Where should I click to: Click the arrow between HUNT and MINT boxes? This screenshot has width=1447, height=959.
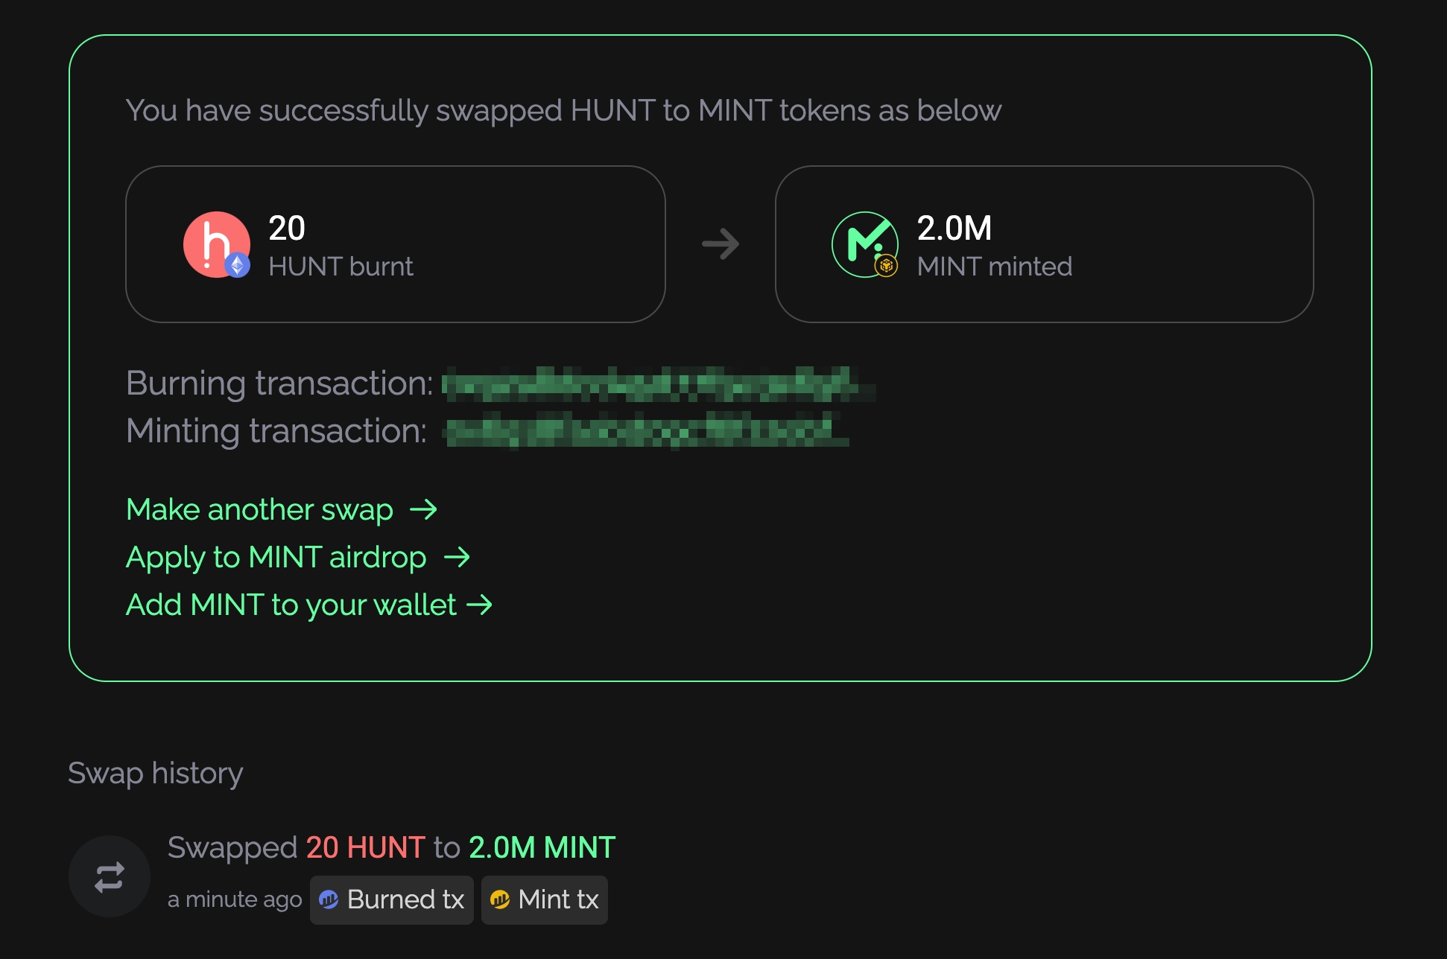[720, 244]
